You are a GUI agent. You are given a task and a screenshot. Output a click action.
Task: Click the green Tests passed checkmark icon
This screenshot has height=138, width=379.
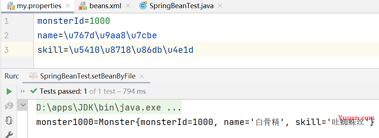[34, 91]
